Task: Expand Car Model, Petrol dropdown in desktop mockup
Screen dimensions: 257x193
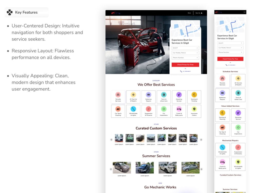Action: (185, 53)
